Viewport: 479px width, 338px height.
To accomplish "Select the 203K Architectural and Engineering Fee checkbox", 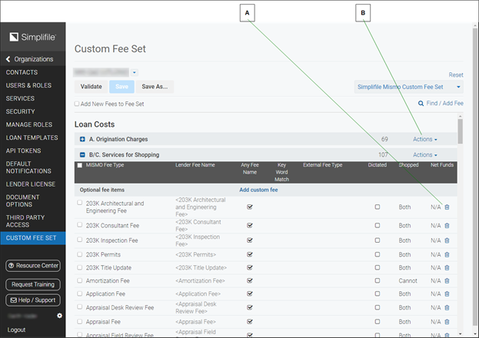I will tap(80, 203).
